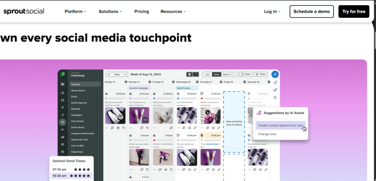376x181 pixels.
Task: Click the people icon in the sidebar
Action: (x=62, y=144)
